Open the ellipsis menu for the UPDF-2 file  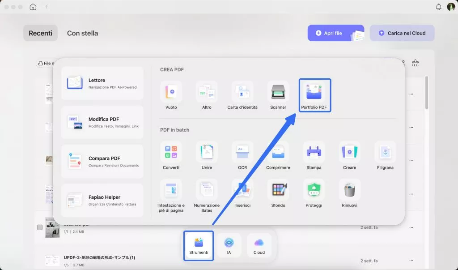pos(411,260)
